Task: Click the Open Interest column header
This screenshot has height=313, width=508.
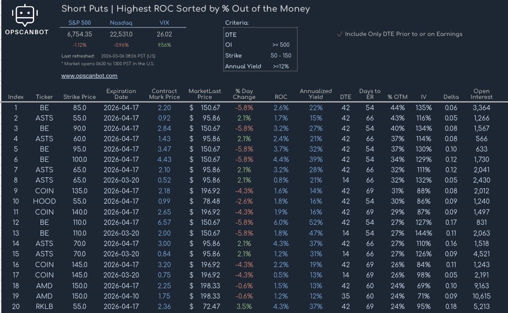Action: (481, 94)
